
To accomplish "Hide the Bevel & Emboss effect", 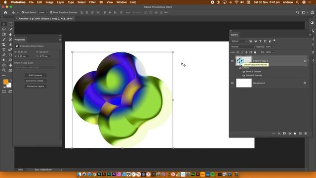I will tap(243, 72).
